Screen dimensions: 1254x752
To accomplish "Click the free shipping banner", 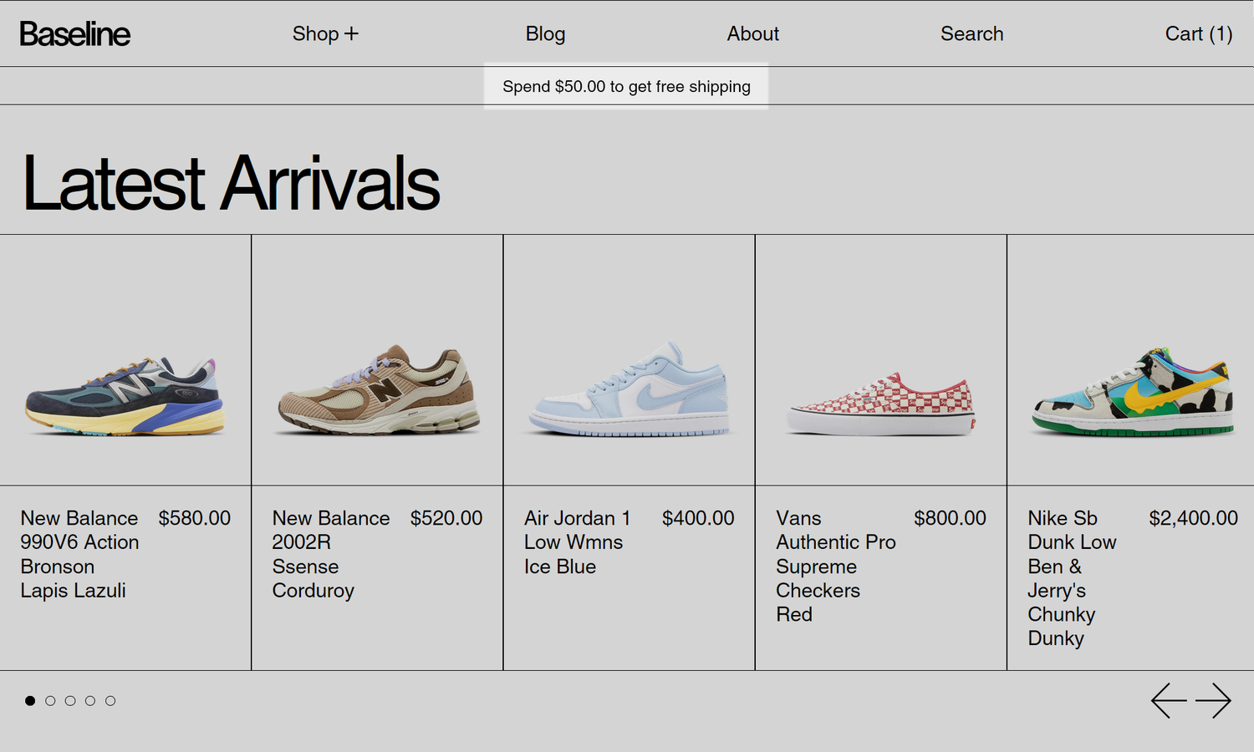I will pyautogui.click(x=626, y=85).
